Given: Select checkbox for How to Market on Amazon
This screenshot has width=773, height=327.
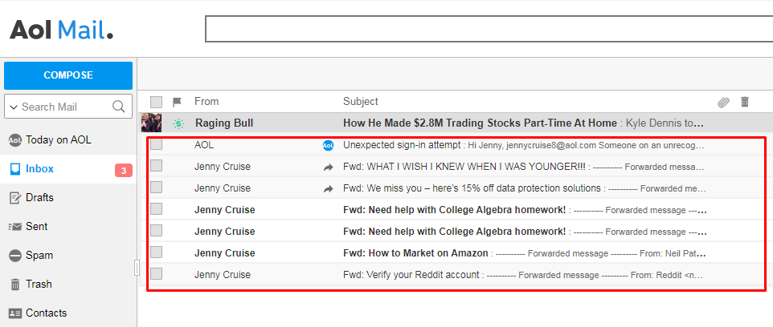Looking at the screenshot, I should (156, 252).
